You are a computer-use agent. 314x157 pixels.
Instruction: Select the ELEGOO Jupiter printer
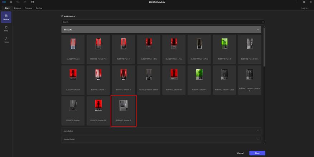pyautogui.click(x=73, y=111)
